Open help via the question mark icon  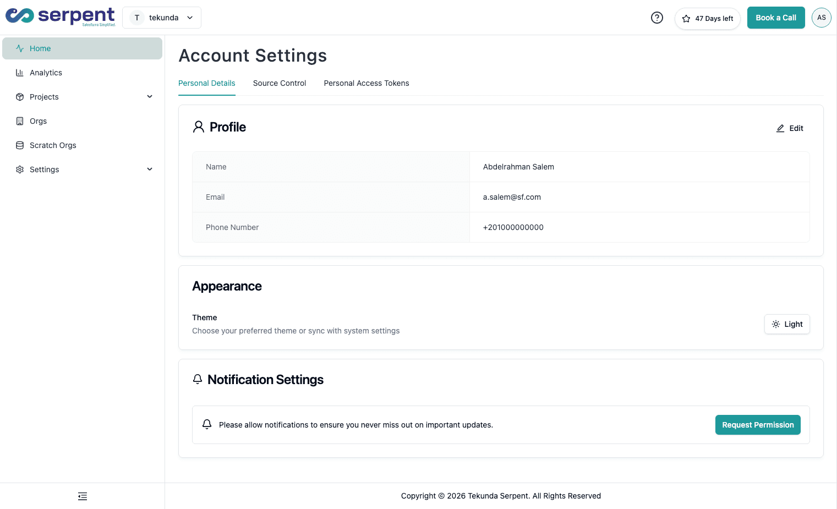pos(657,18)
